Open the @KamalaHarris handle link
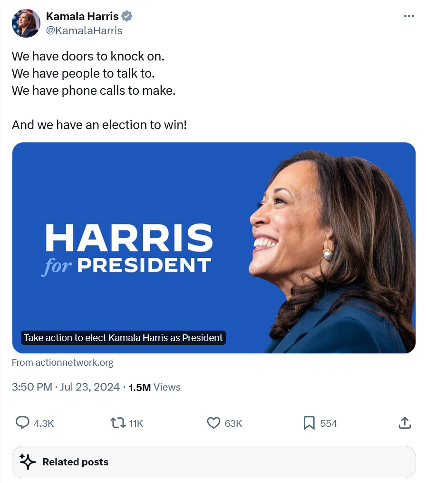 click(x=84, y=30)
